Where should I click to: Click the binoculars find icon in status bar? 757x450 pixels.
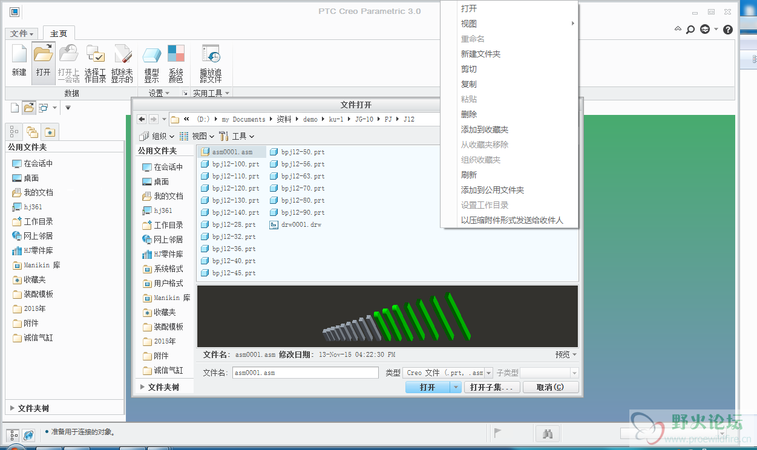click(x=549, y=433)
